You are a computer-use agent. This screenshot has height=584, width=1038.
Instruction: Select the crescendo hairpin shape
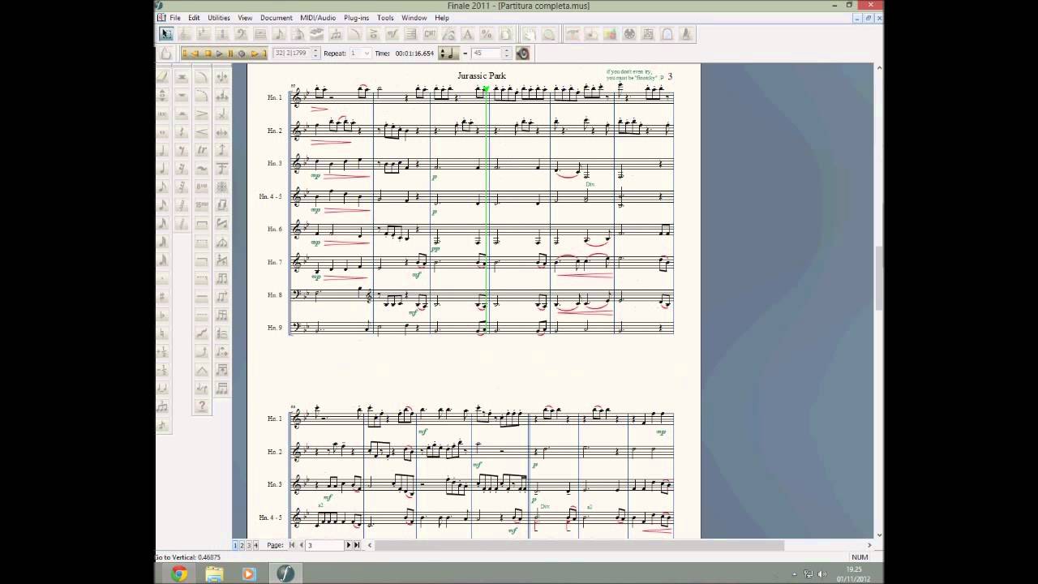[202, 132]
